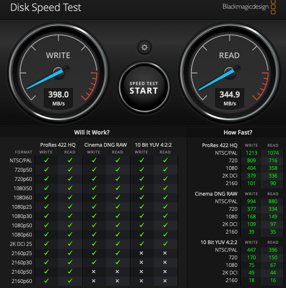Click Cinema DNG RAW write checkmark for 2160p30
286x288 pixels.
pyautogui.click(x=94, y=262)
